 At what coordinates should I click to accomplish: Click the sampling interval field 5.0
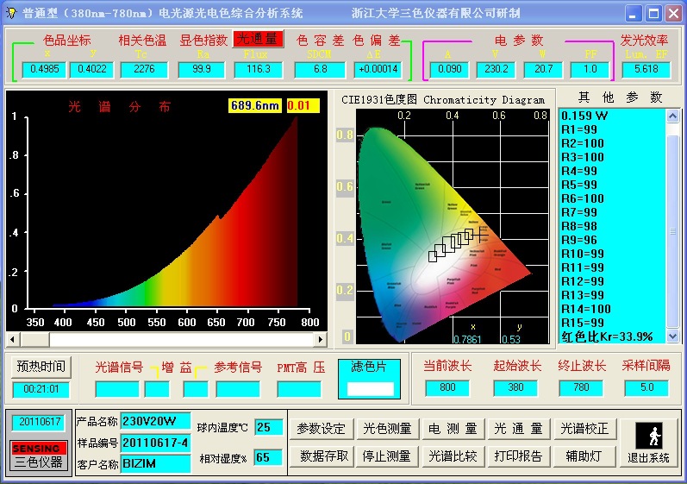[x=646, y=387]
